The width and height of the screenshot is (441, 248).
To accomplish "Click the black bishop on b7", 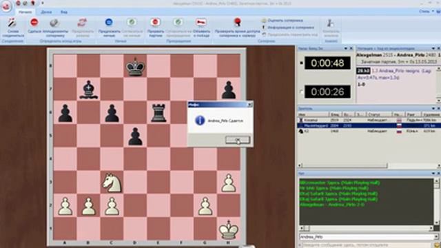I will point(89,90).
